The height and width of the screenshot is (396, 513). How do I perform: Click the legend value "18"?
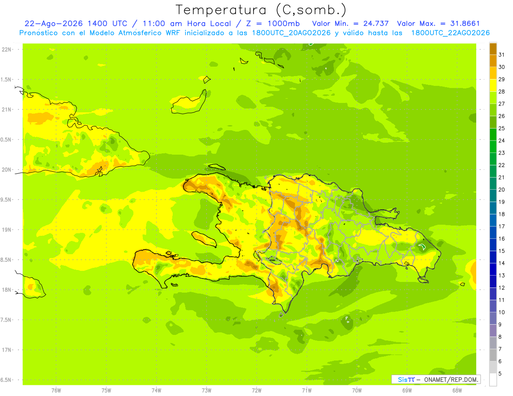click(502, 214)
